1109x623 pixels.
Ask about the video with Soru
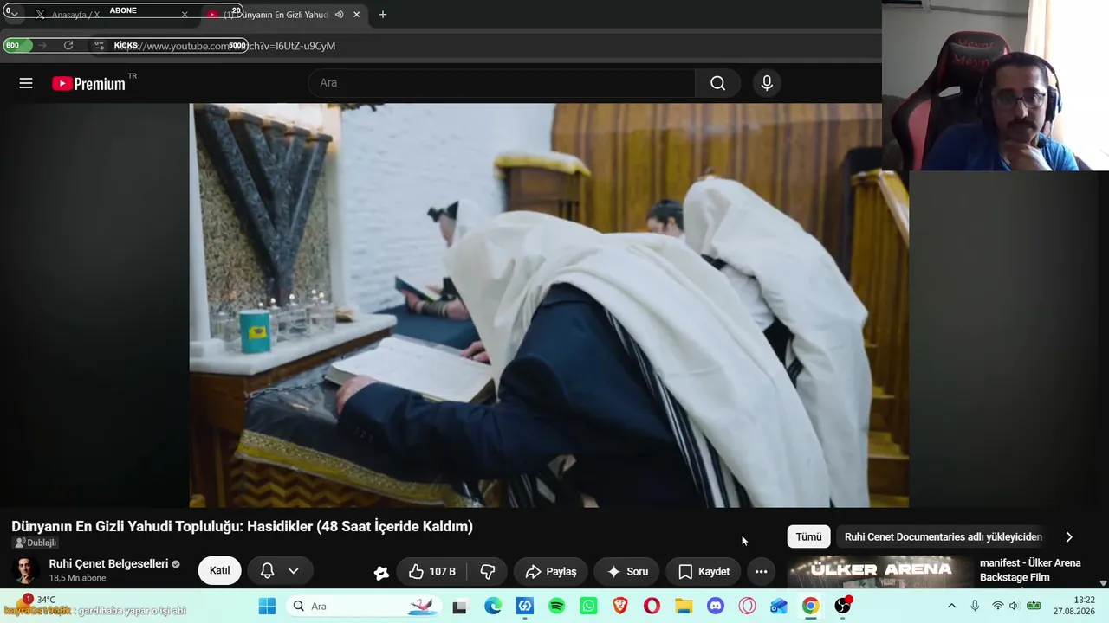pos(627,571)
